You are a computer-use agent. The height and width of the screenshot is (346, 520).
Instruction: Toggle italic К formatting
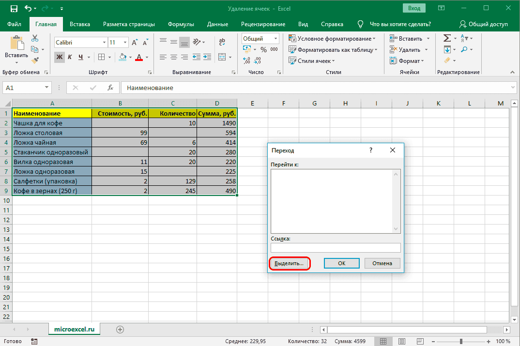70,57
